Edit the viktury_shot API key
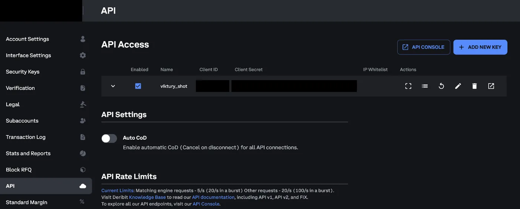This screenshot has height=209, width=520. click(x=458, y=86)
